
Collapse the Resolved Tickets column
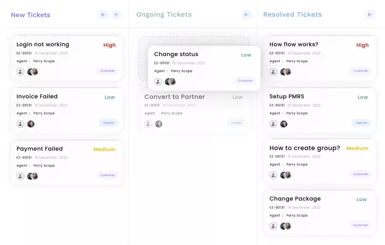coord(370,15)
